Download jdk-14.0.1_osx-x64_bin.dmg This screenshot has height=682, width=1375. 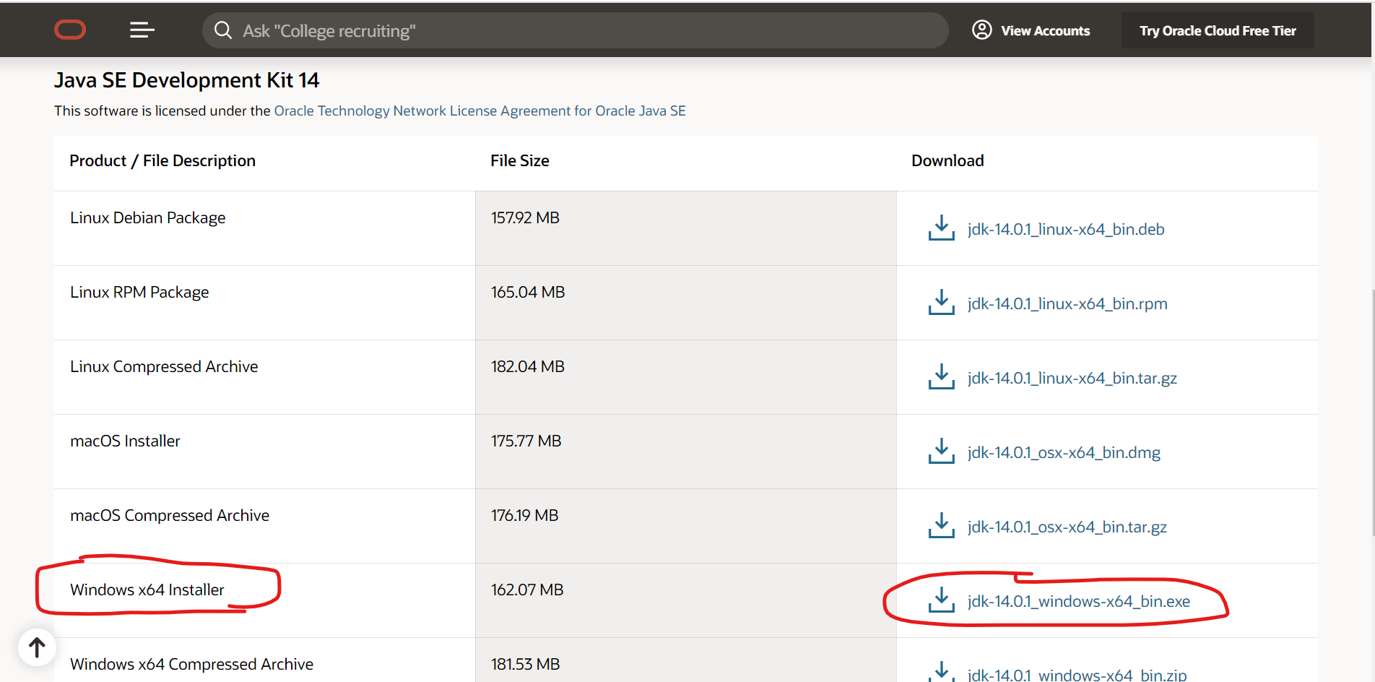tap(1064, 452)
